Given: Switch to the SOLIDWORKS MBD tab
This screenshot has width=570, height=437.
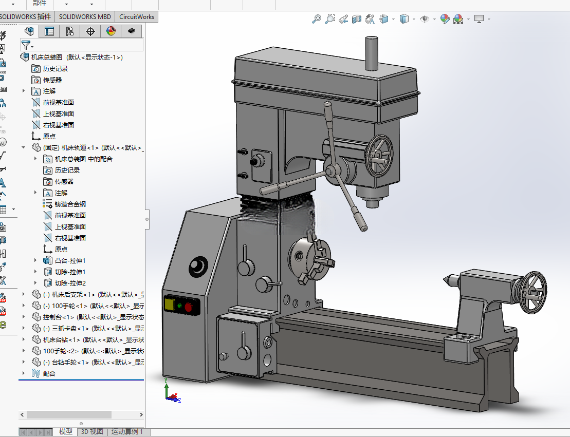Looking at the screenshot, I should coord(85,17).
